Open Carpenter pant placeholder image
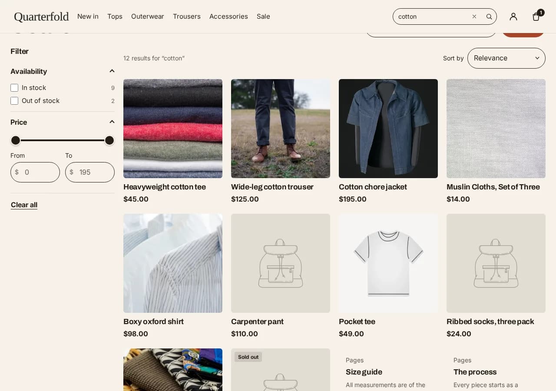 (281, 263)
